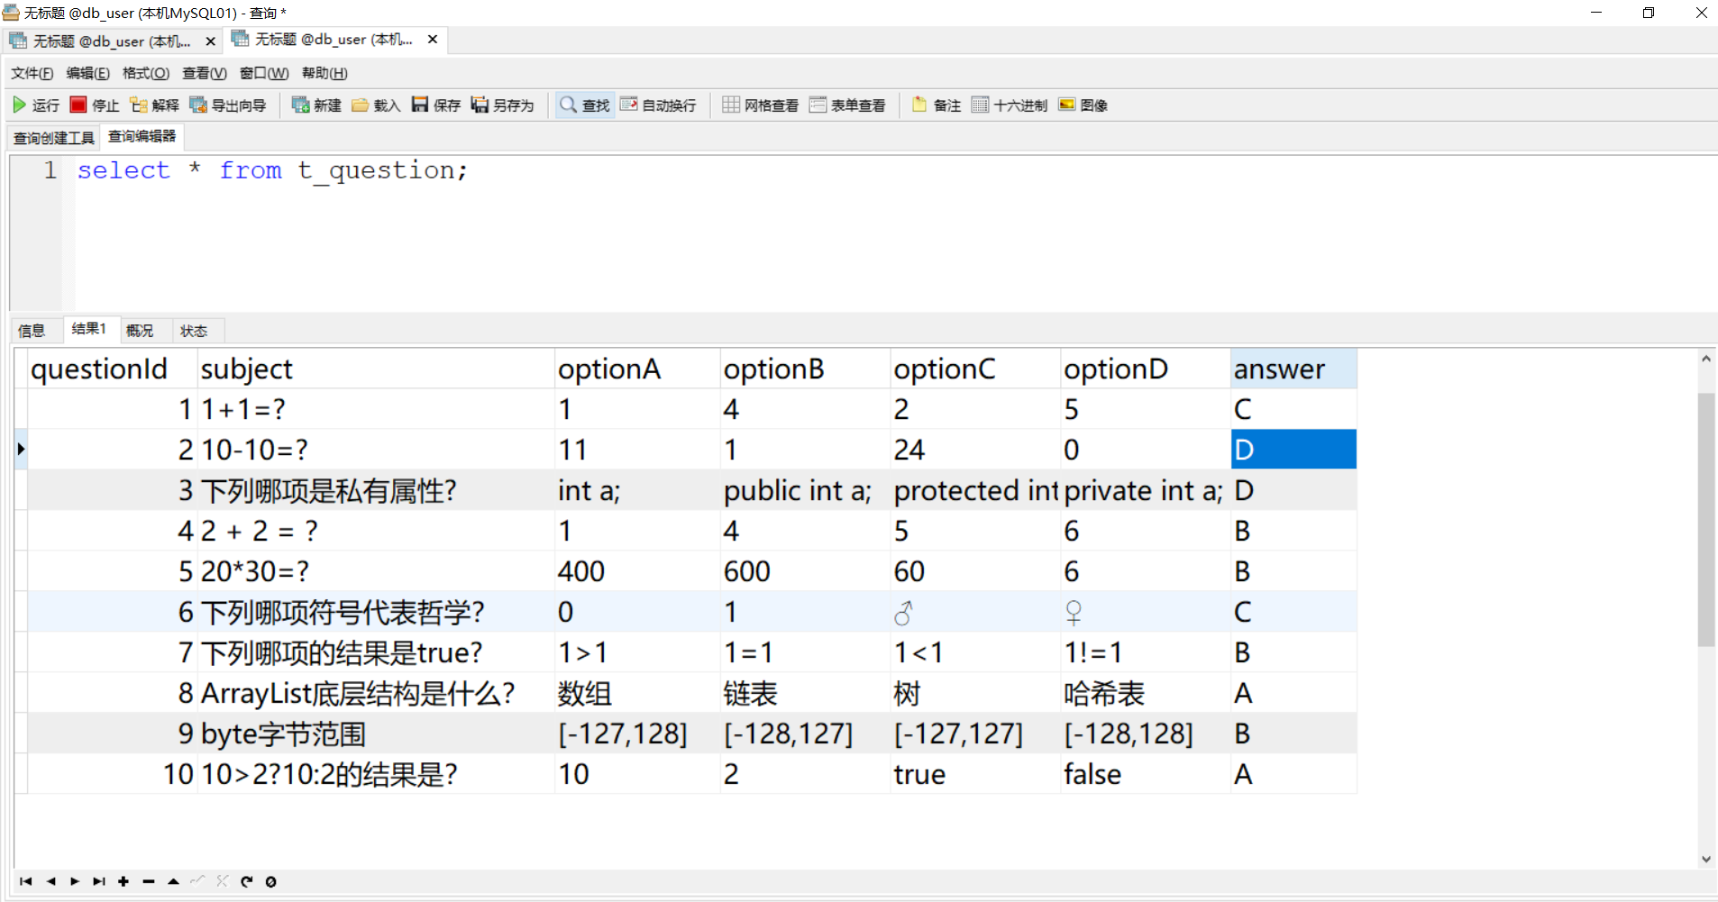Screen dimensions: 1718x902
Task: Toggle 自动换行 word wrap
Action: [x=658, y=105]
